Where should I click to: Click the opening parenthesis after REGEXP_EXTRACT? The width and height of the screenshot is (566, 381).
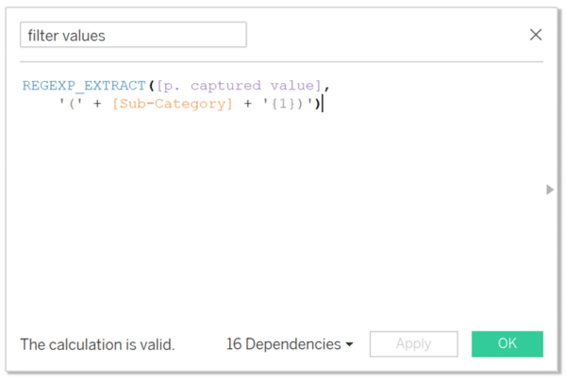[151, 86]
